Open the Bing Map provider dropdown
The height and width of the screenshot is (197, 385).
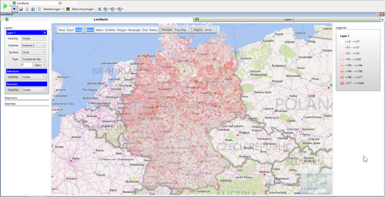[x=182, y=30]
